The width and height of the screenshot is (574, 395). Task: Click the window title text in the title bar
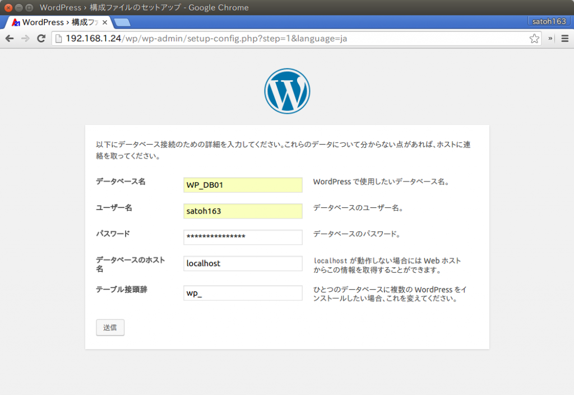pyautogui.click(x=144, y=7)
